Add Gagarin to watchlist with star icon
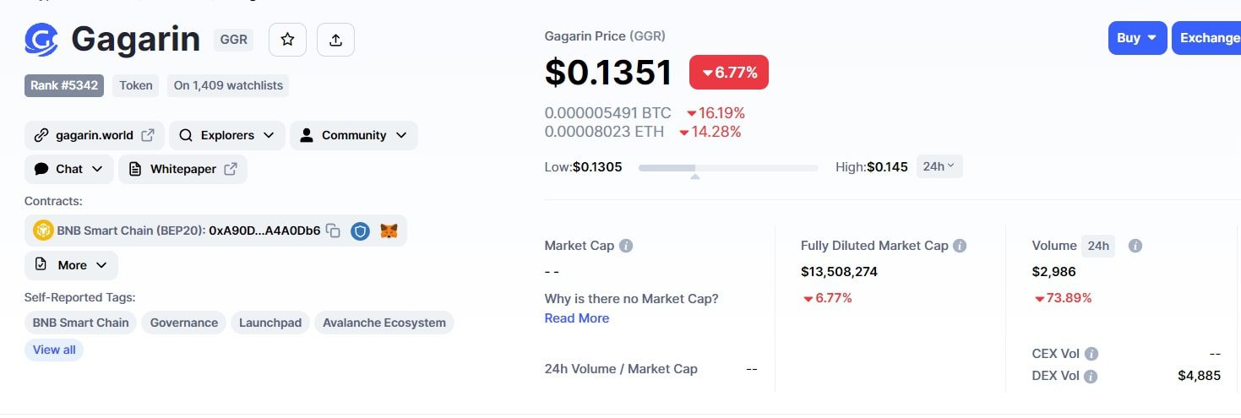Screen dimensions: 1241x418 click(287, 40)
